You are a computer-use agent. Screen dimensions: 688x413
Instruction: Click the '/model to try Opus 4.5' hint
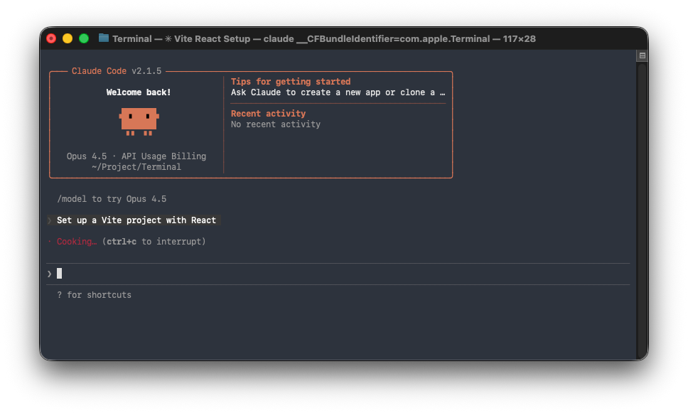tap(112, 199)
